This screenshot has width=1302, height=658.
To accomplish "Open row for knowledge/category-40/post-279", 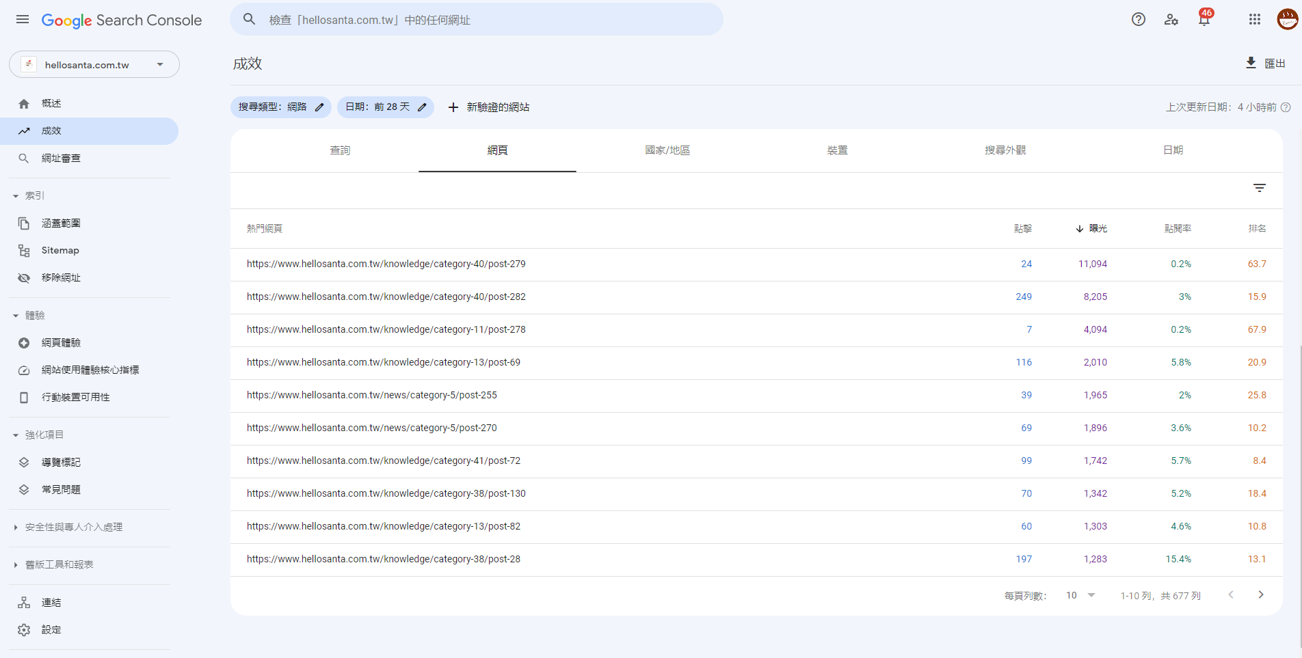I will (x=756, y=264).
